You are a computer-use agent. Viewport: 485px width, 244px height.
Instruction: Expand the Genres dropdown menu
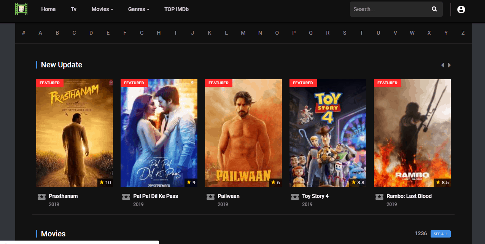tap(138, 9)
